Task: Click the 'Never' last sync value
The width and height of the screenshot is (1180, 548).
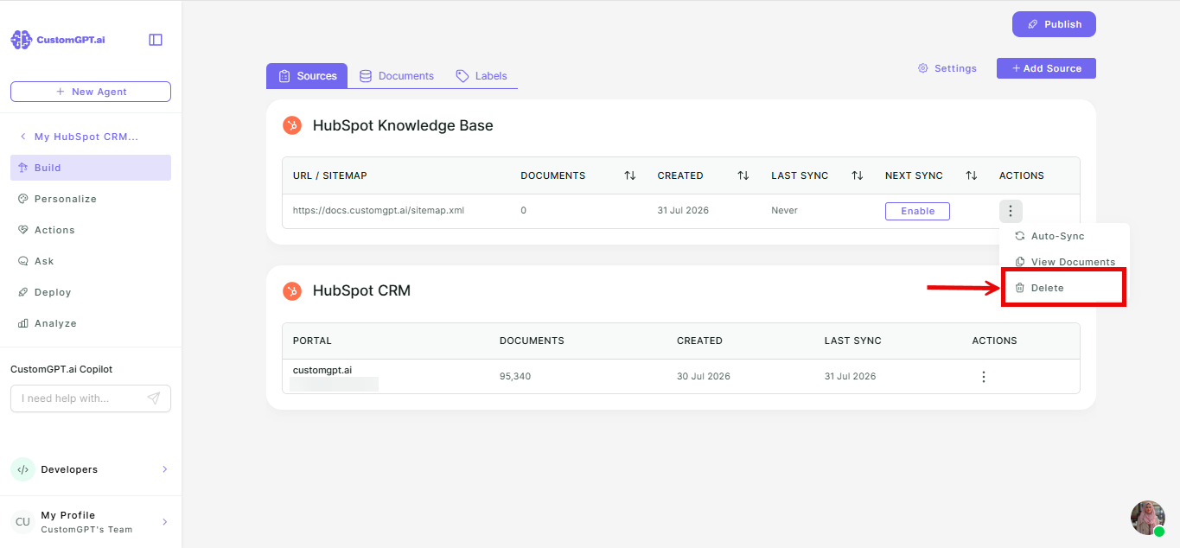Action: (x=784, y=210)
